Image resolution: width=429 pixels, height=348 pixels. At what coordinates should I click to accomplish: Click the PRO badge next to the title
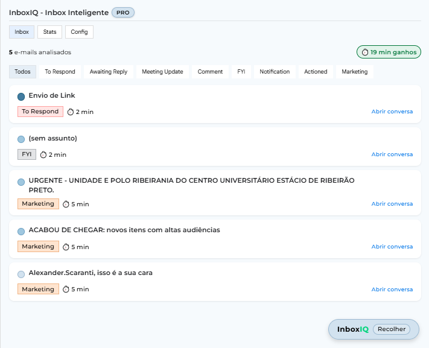[x=123, y=13]
